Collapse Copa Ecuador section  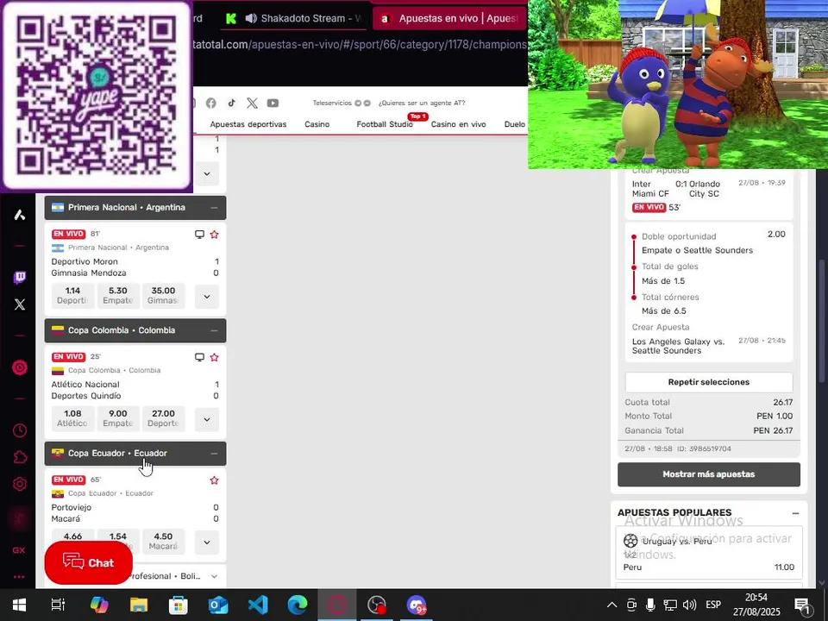point(214,454)
